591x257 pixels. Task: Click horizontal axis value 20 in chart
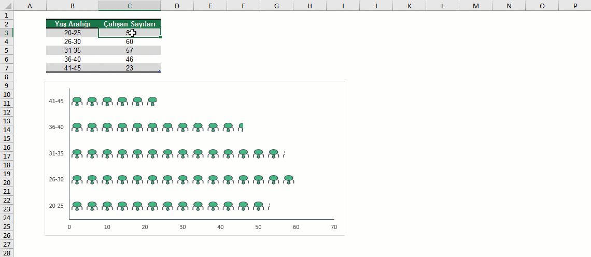[145, 227]
